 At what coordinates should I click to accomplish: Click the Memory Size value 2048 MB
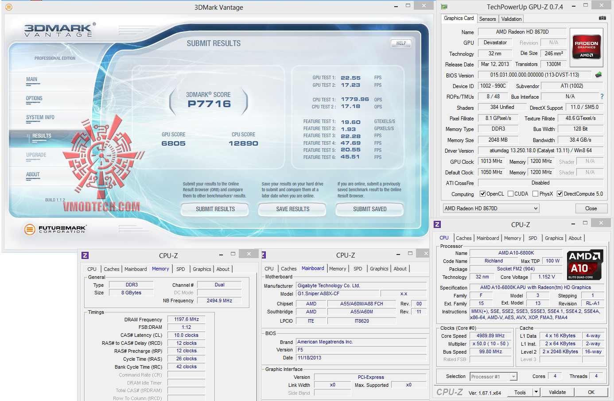coord(498,140)
